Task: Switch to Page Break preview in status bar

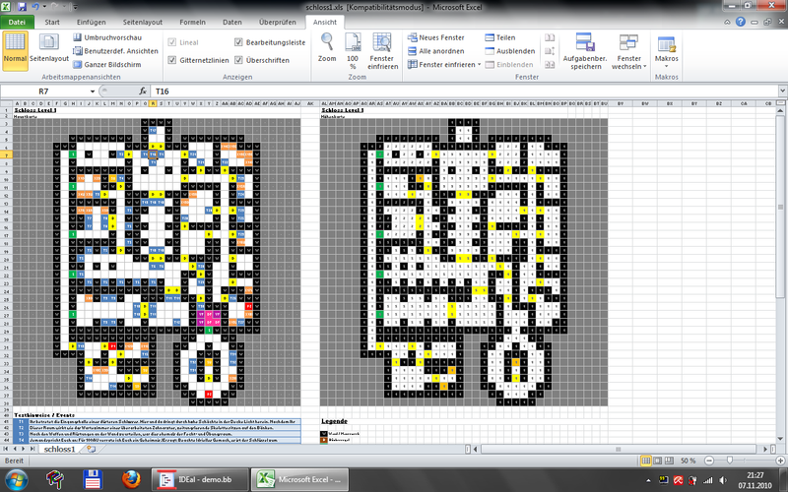Action: [x=668, y=461]
